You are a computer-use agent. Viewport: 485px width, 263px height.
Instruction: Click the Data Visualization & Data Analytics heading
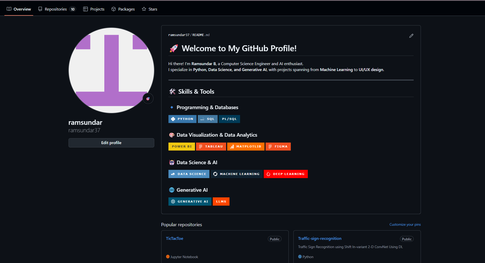(x=217, y=135)
